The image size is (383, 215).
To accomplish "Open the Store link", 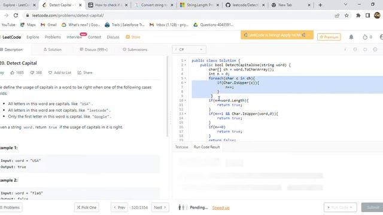I will 133,37.
